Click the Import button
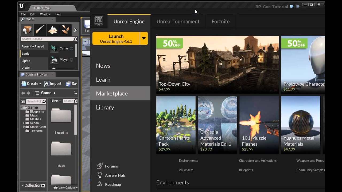Screen dimensions: 342x192 point(53,84)
